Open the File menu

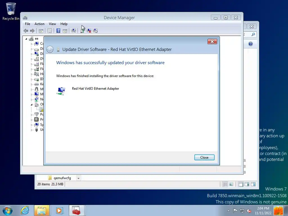click(x=28, y=24)
